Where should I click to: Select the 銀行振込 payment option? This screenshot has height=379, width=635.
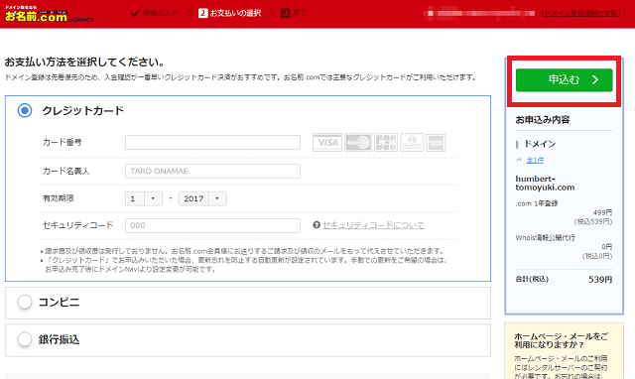pos(25,339)
